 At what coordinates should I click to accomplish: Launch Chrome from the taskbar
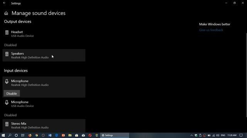37,135
